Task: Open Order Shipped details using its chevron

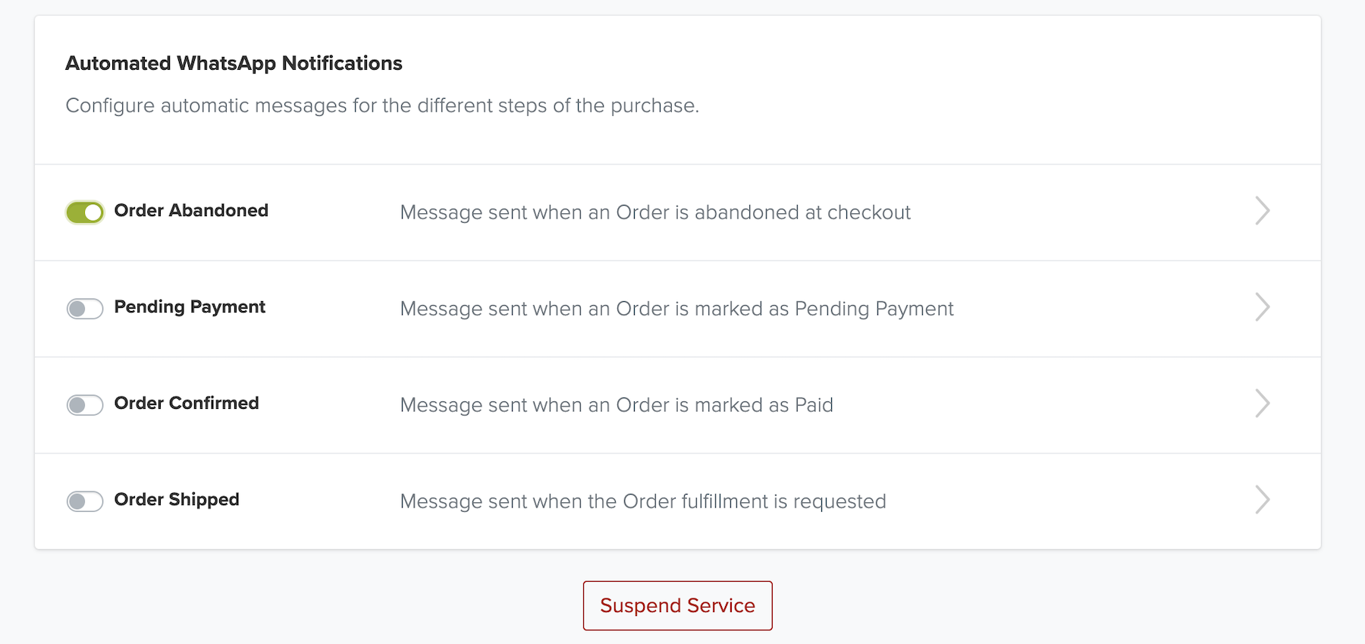Action: 1262,500
